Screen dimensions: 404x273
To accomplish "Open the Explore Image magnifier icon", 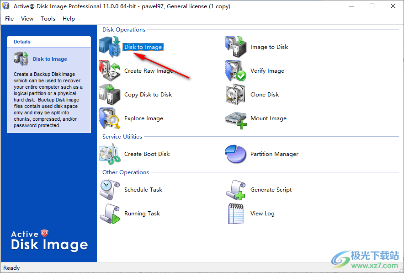I will coord(109,118).
